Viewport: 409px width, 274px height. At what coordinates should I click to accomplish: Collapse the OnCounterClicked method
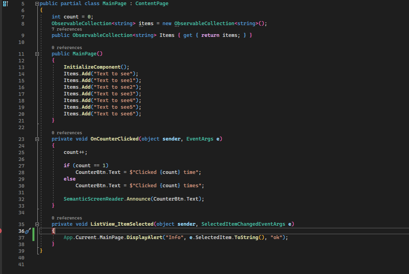pos(37,139)
